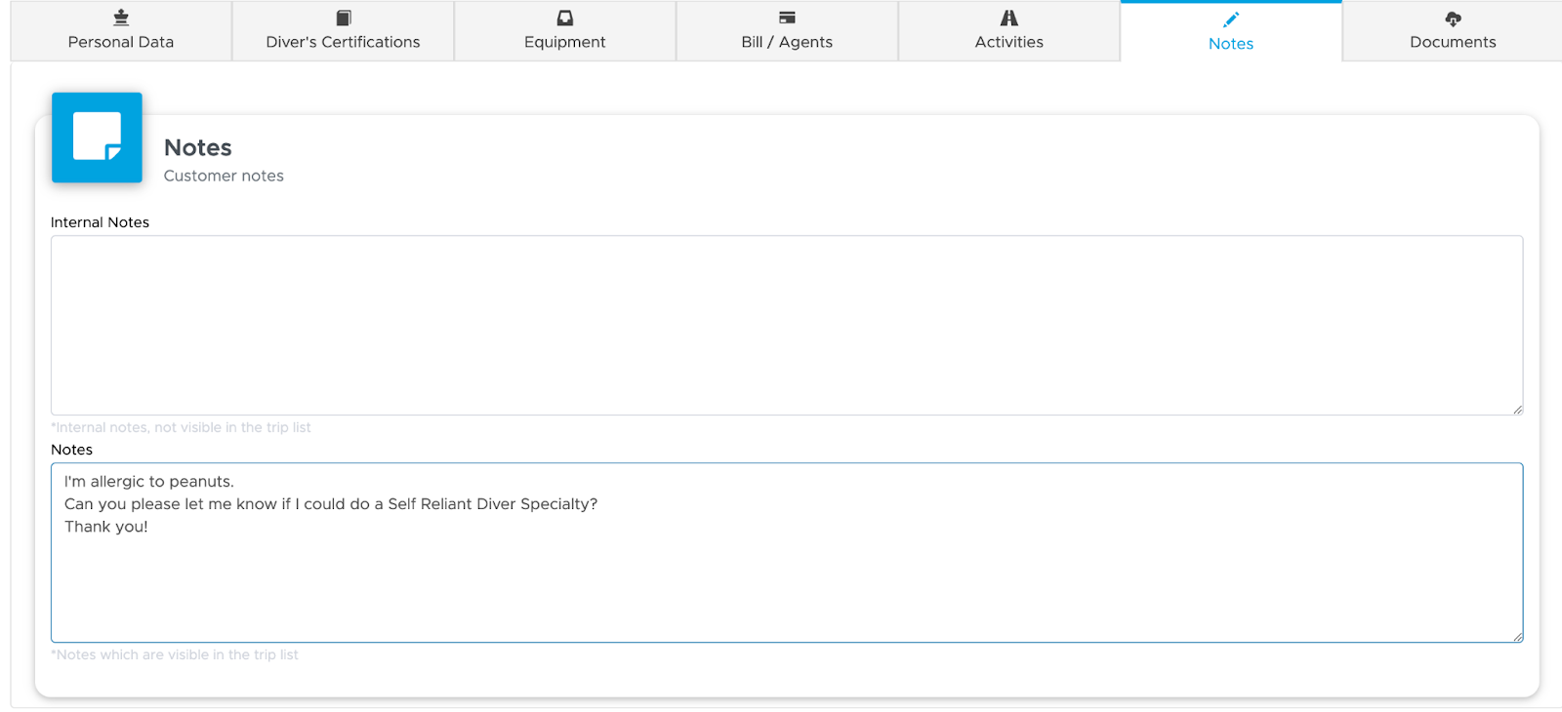This screenshot has height=712, width=1562.
Task: Open the Personal Data tab
Action: tap(121, 31)
